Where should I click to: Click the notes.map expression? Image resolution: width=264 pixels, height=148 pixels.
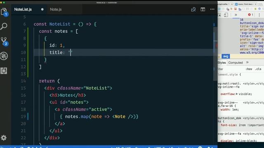(99, 116)
